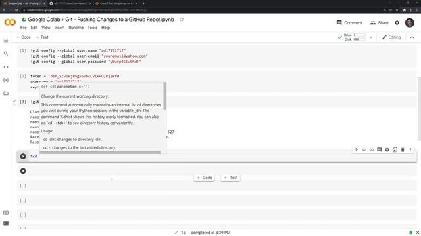Viewport: 421px width, 236px height.
Task: Open command palette icon at sidebar bottom
Action: pos(6,213)
